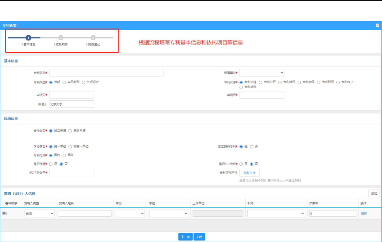Click 选取文件 to upload certificate
Image resolution: width=382 pixels, height=242 pixels.
[249, 173]
